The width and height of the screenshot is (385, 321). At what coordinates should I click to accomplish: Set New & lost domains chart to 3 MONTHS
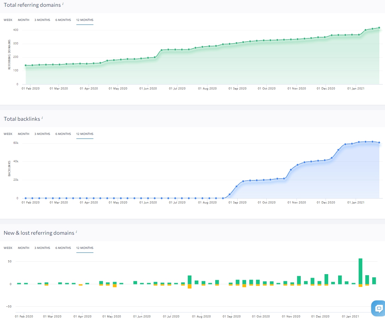click(42, 248)
